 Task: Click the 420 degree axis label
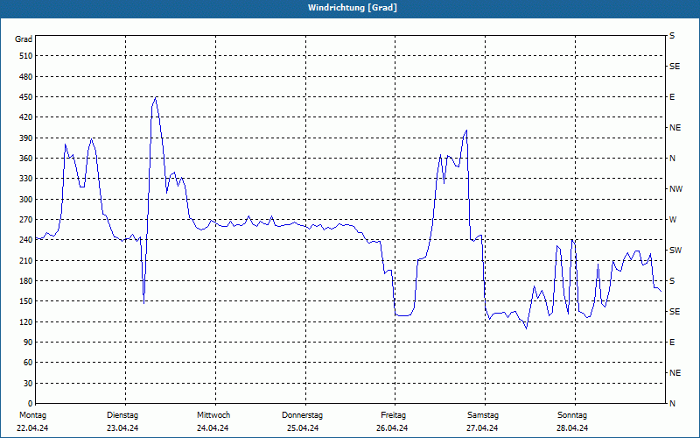(25, 117)
